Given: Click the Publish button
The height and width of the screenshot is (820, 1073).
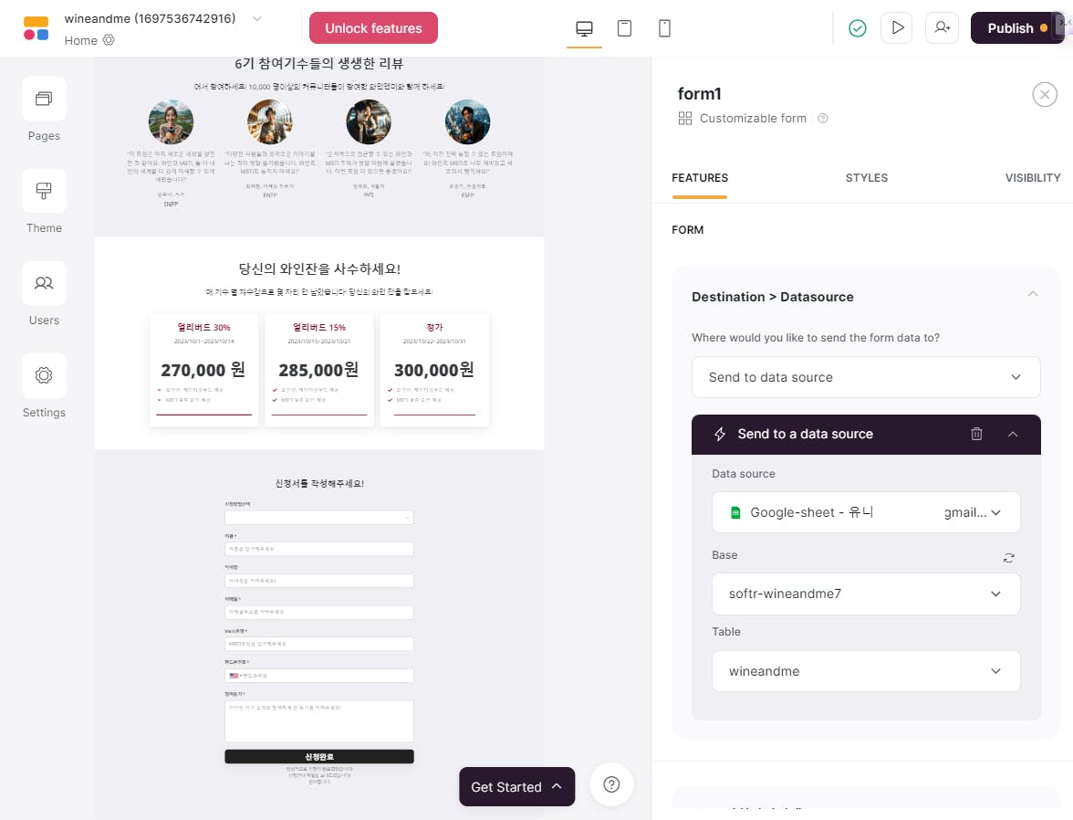Looking at the screenshot, I should [x=1016, y=28].
